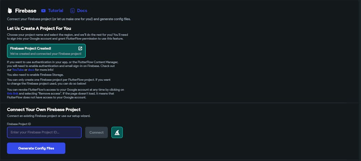Click the Docs document icon

73,11
